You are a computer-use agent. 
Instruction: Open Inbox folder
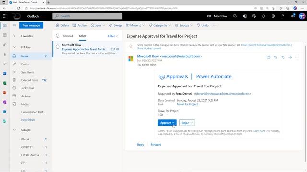click(31, 56)
